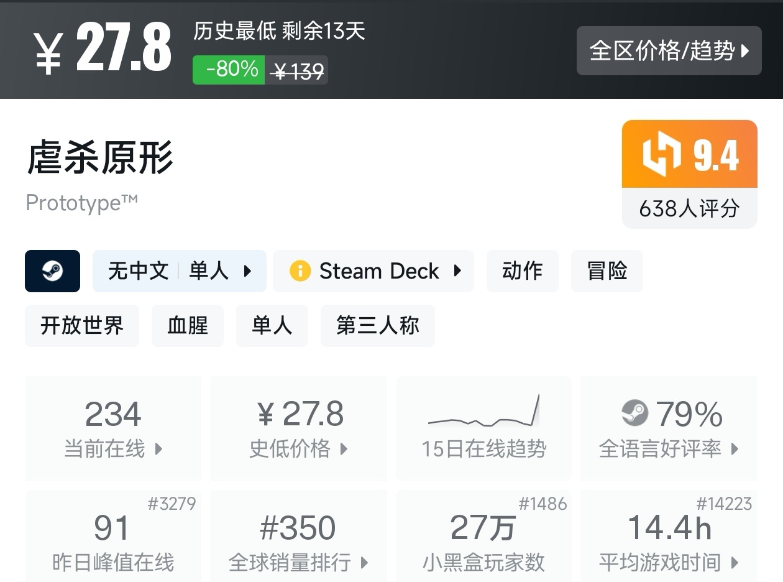The image size is (783, 582).
Task: Select the 动作 genre tag
Action: (x=522, y=271)
